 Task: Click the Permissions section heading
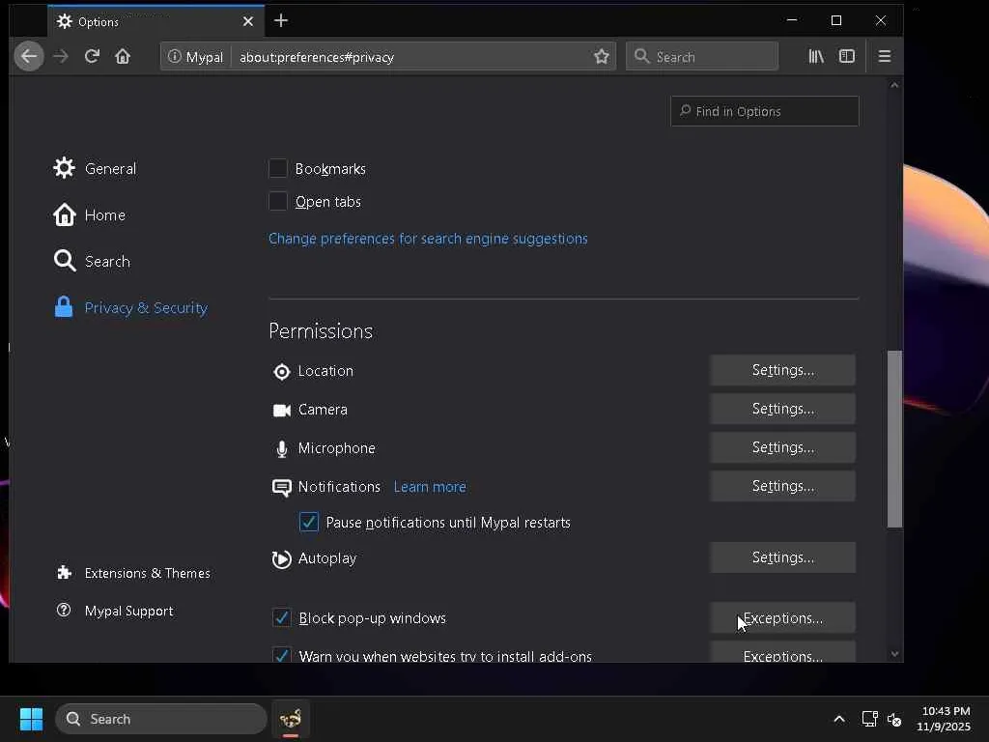[321, 330]
